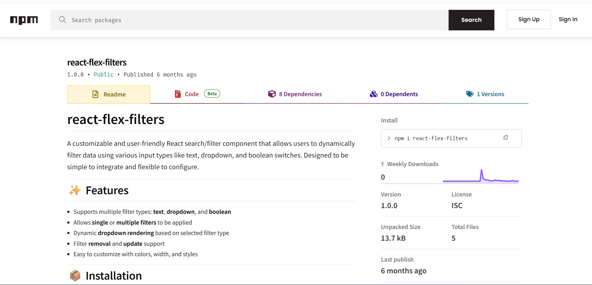Image resolution: width=592 pixels, height=285 pixels.
Task: Click the red Code file icon
Action: (178, 94)
